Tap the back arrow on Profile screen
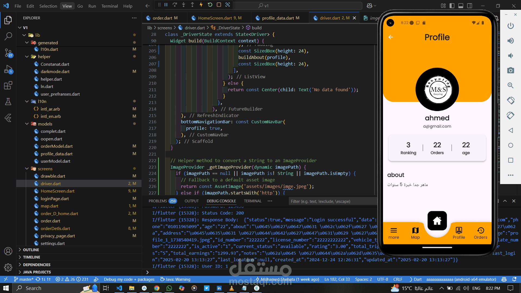This screenshot has width=521, height=293. tap(391, 37)
